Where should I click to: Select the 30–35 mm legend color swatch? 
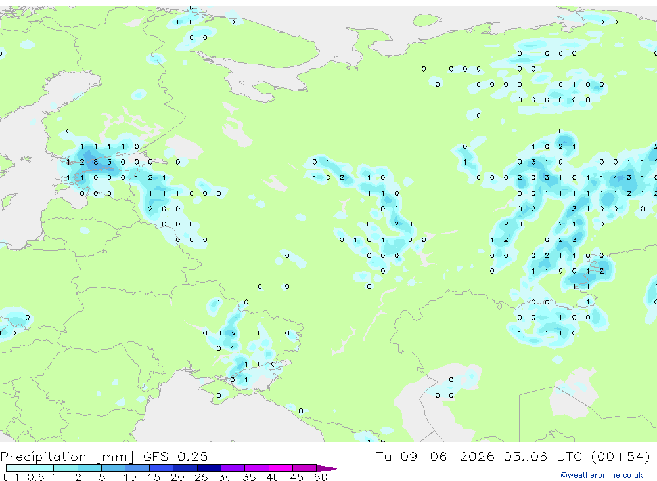pyautogui.click(x=233, y=468)
